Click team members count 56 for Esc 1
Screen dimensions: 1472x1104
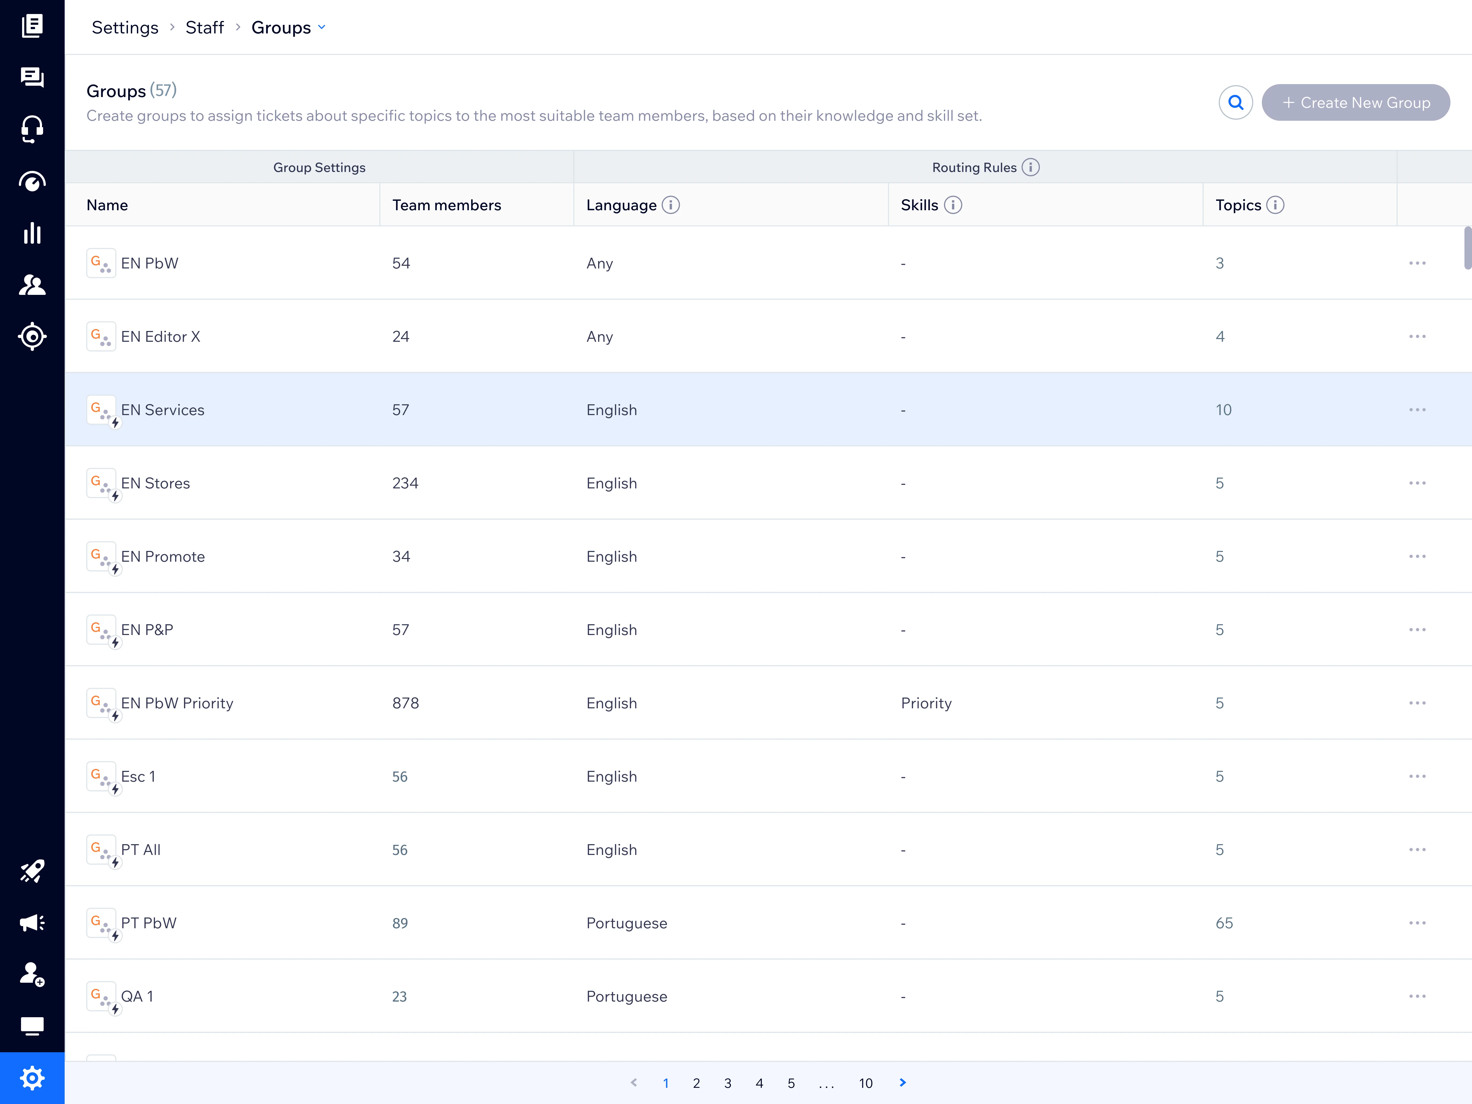[400, 777]
